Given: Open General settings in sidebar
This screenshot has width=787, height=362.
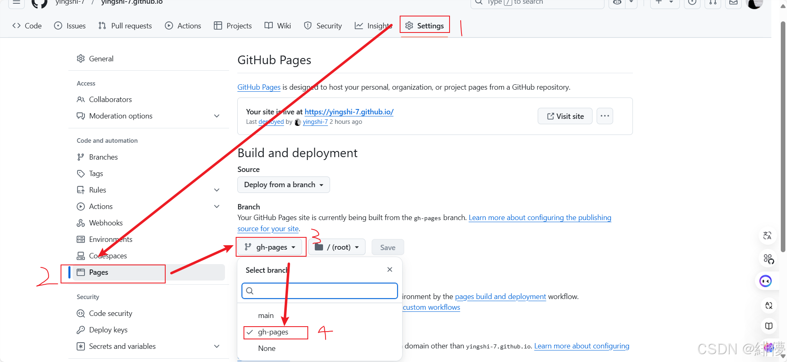Looking at the screenshot, I should pos(101,58).
